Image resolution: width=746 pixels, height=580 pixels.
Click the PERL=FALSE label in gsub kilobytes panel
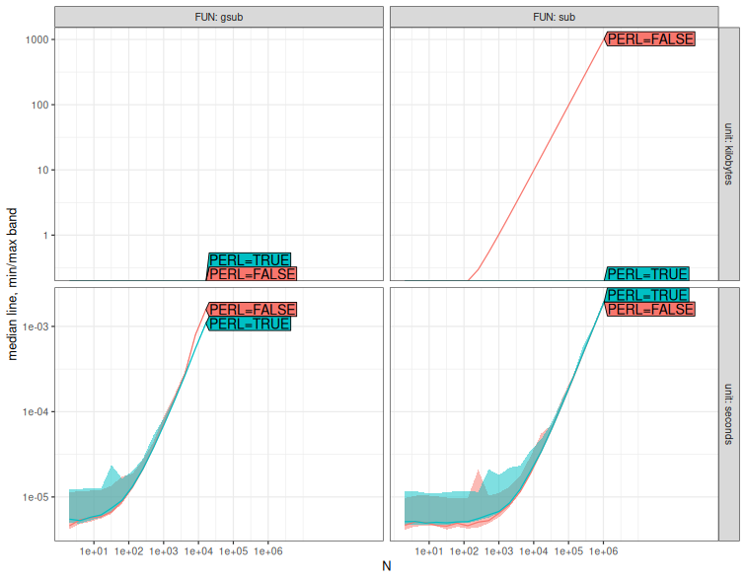coord(252,274)
